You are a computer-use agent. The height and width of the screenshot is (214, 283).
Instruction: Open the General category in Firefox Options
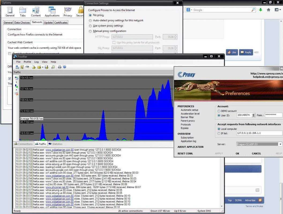pos(10,12)
